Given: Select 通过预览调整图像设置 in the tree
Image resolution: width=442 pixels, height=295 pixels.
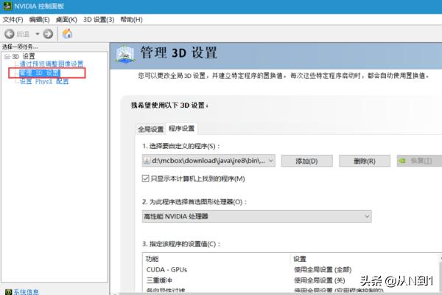Looking at the screenshot, I should click(x=52, y=64).
